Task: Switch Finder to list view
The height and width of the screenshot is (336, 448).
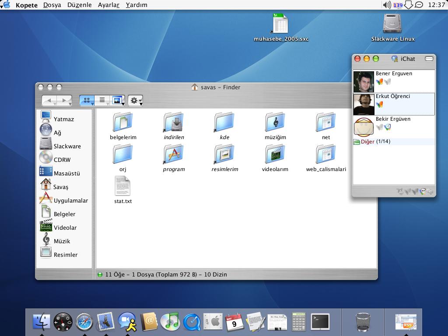Action: click(x=102, y=100)
